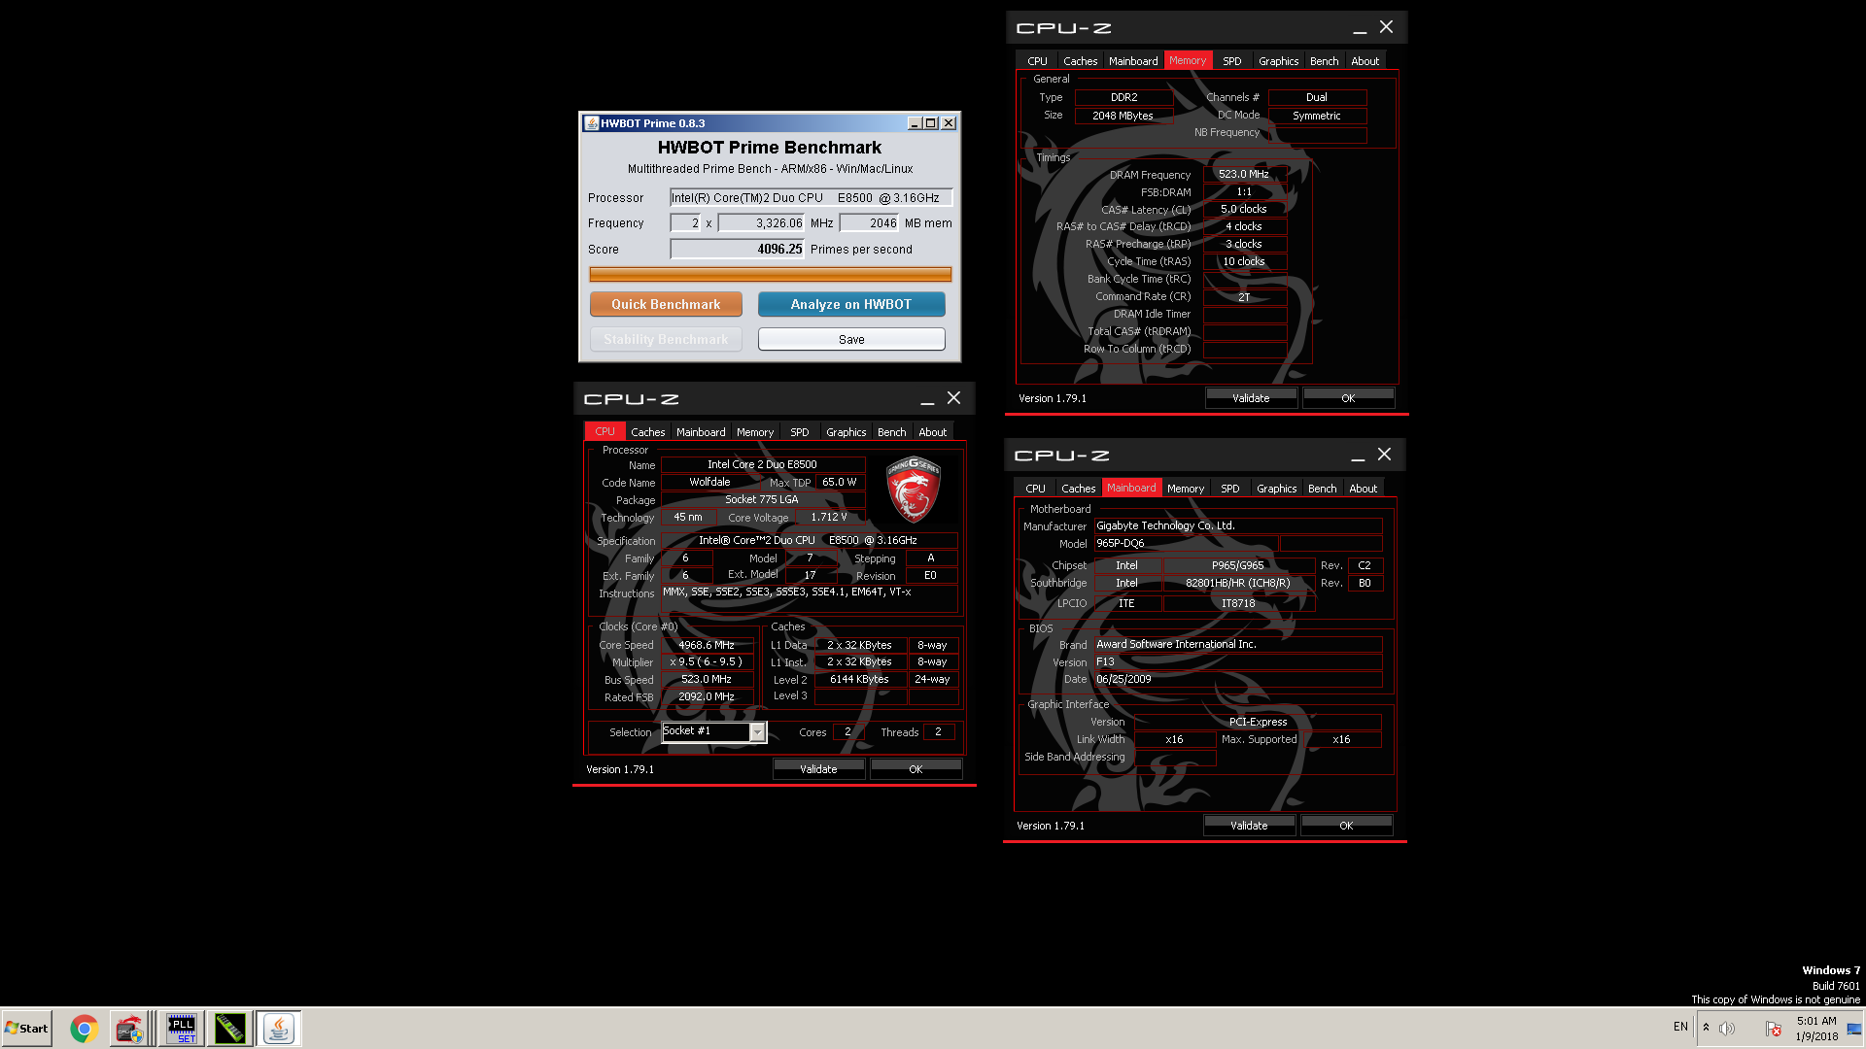Click DRAM Frequency value 523.0 MHz
The image size is (1866, 1049).
[1244, 174]
